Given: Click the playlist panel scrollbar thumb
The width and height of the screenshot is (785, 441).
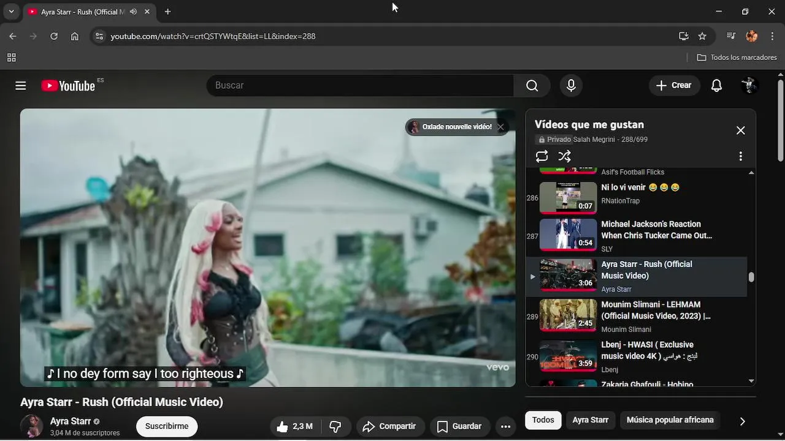Looking at the screenshot, I should [x=751, y=277].
